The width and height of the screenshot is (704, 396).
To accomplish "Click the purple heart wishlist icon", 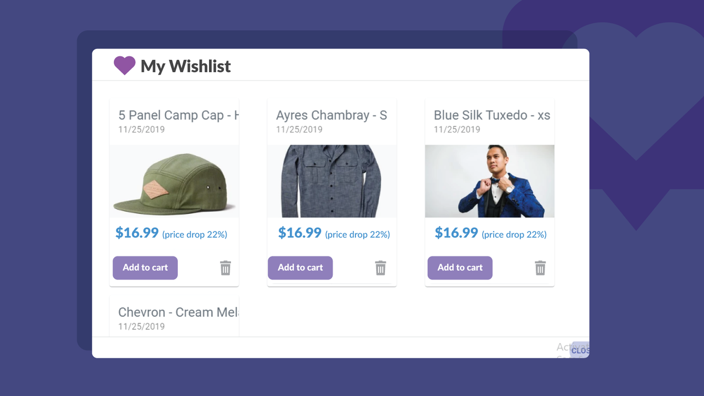I will 124,65.
